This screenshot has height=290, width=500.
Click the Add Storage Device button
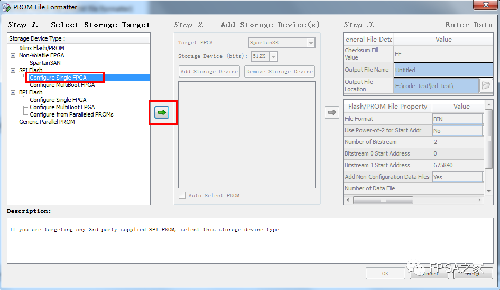[x=209, y=72]
